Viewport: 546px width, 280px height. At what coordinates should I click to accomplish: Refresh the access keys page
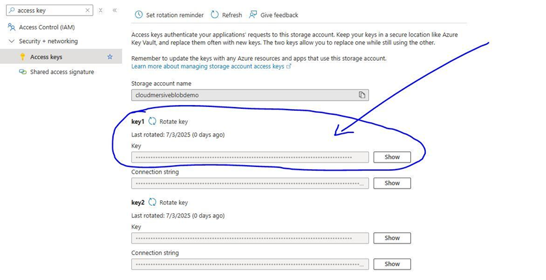point(232,15)
